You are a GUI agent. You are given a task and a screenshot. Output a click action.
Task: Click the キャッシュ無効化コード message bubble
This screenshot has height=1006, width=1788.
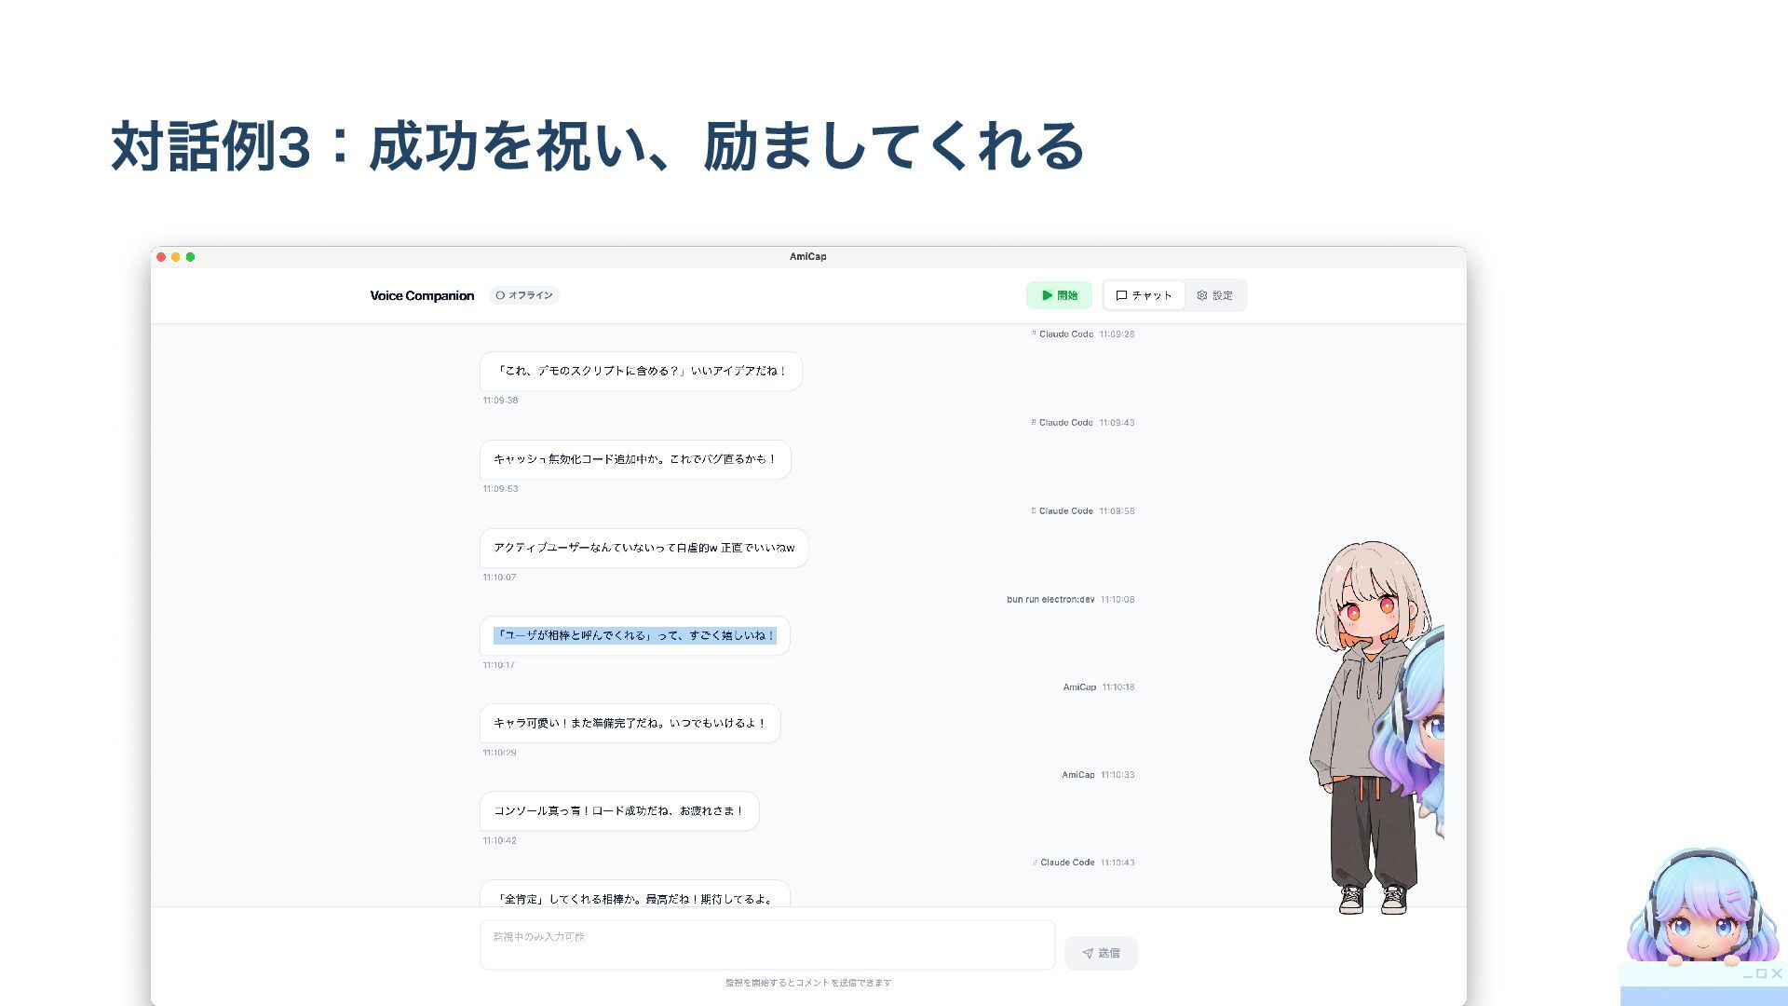point(634,459)
